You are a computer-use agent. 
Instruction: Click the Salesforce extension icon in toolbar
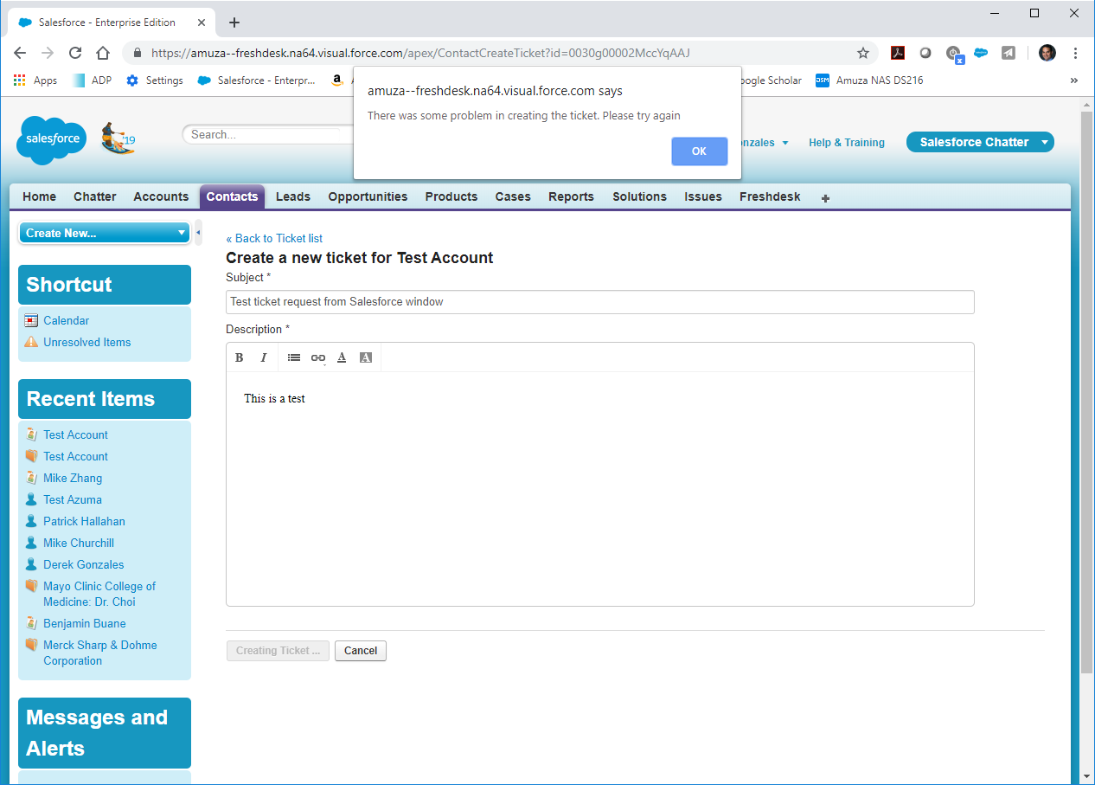tap(981, 53)
